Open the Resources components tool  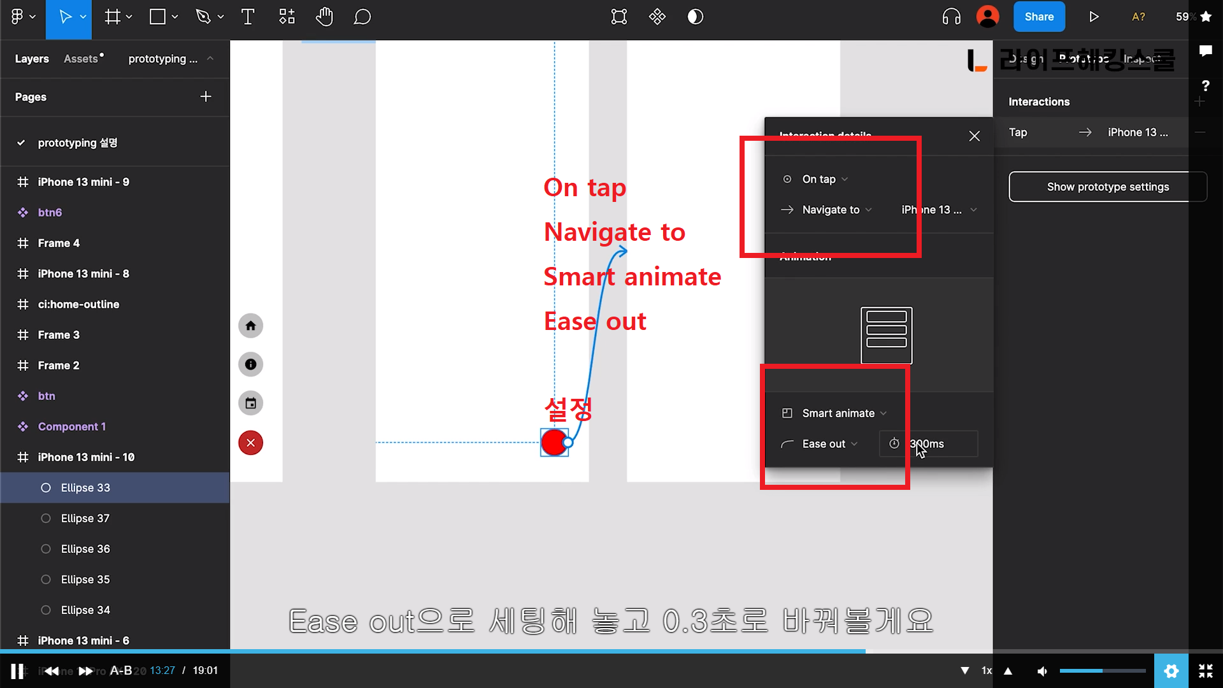point(287,17)
